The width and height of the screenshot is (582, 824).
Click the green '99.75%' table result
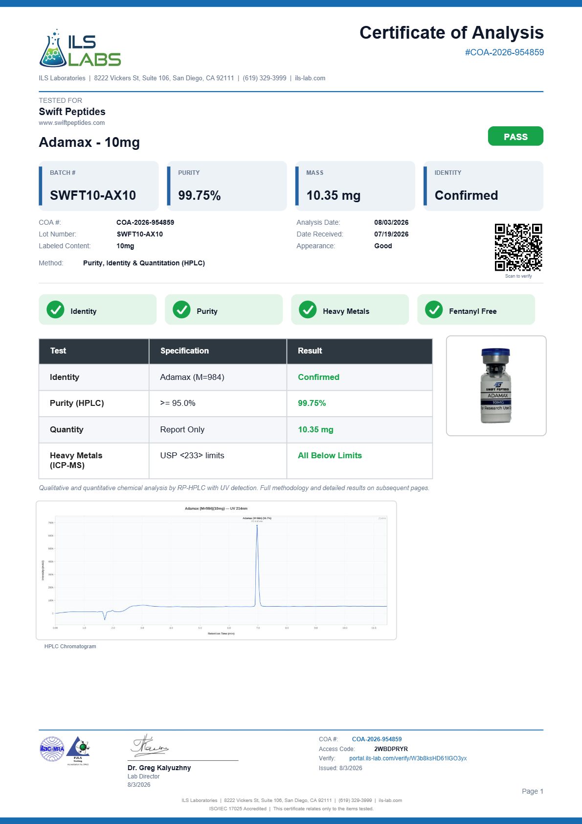click(x=312, y=403)
